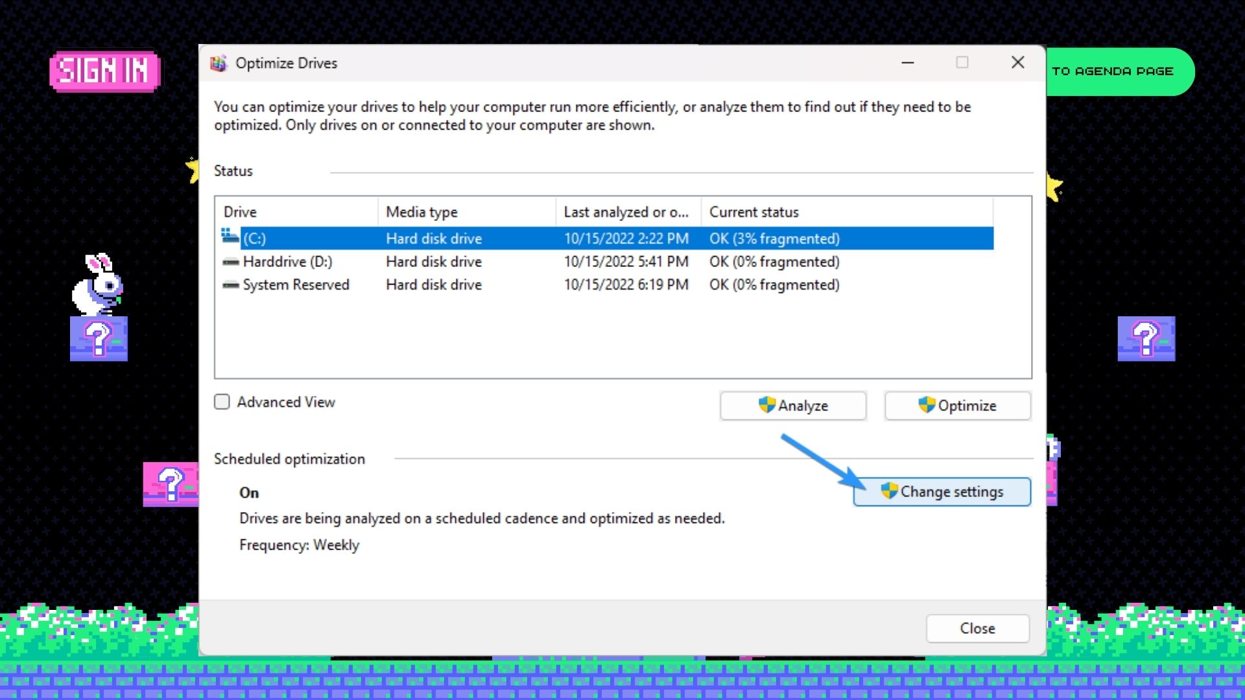Click OK (0% fragmented) in System Reserved row
The image size is (1245, 700).
774,285
